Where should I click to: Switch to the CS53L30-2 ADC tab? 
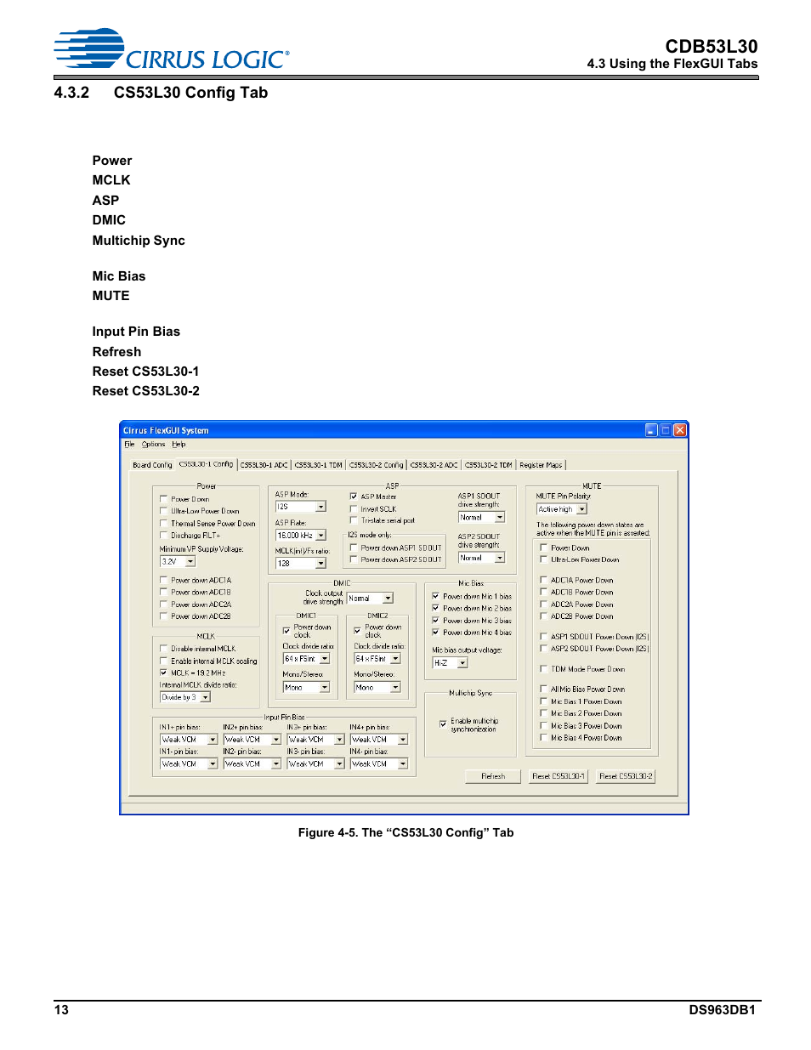point(434,465)
